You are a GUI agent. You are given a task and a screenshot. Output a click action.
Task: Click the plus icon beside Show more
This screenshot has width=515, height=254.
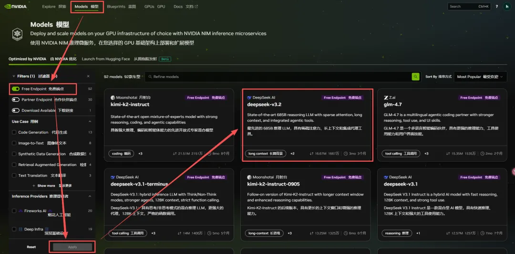tap(34, 186)
